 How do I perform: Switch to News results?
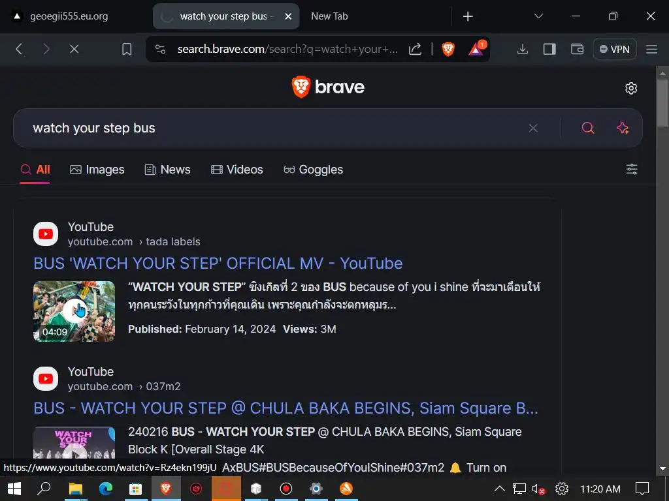tap(168, 170)
